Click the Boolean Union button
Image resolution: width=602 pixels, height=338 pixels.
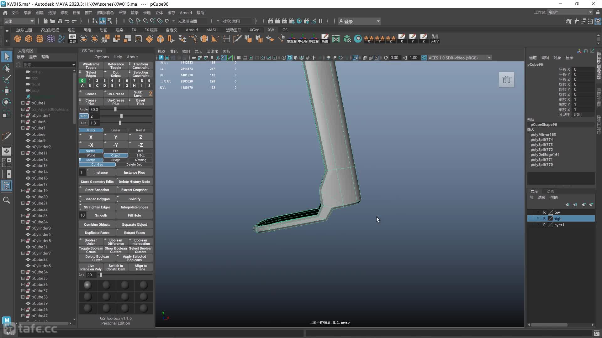(x=91, y=242)
